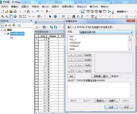Collapse the 宗地属性挂接 layer node
The image size is (137, 114).
[x=5, y=34]
